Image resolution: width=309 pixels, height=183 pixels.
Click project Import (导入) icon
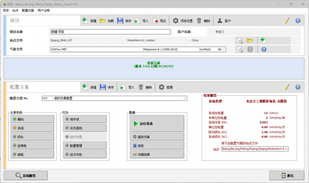(137, 20)
